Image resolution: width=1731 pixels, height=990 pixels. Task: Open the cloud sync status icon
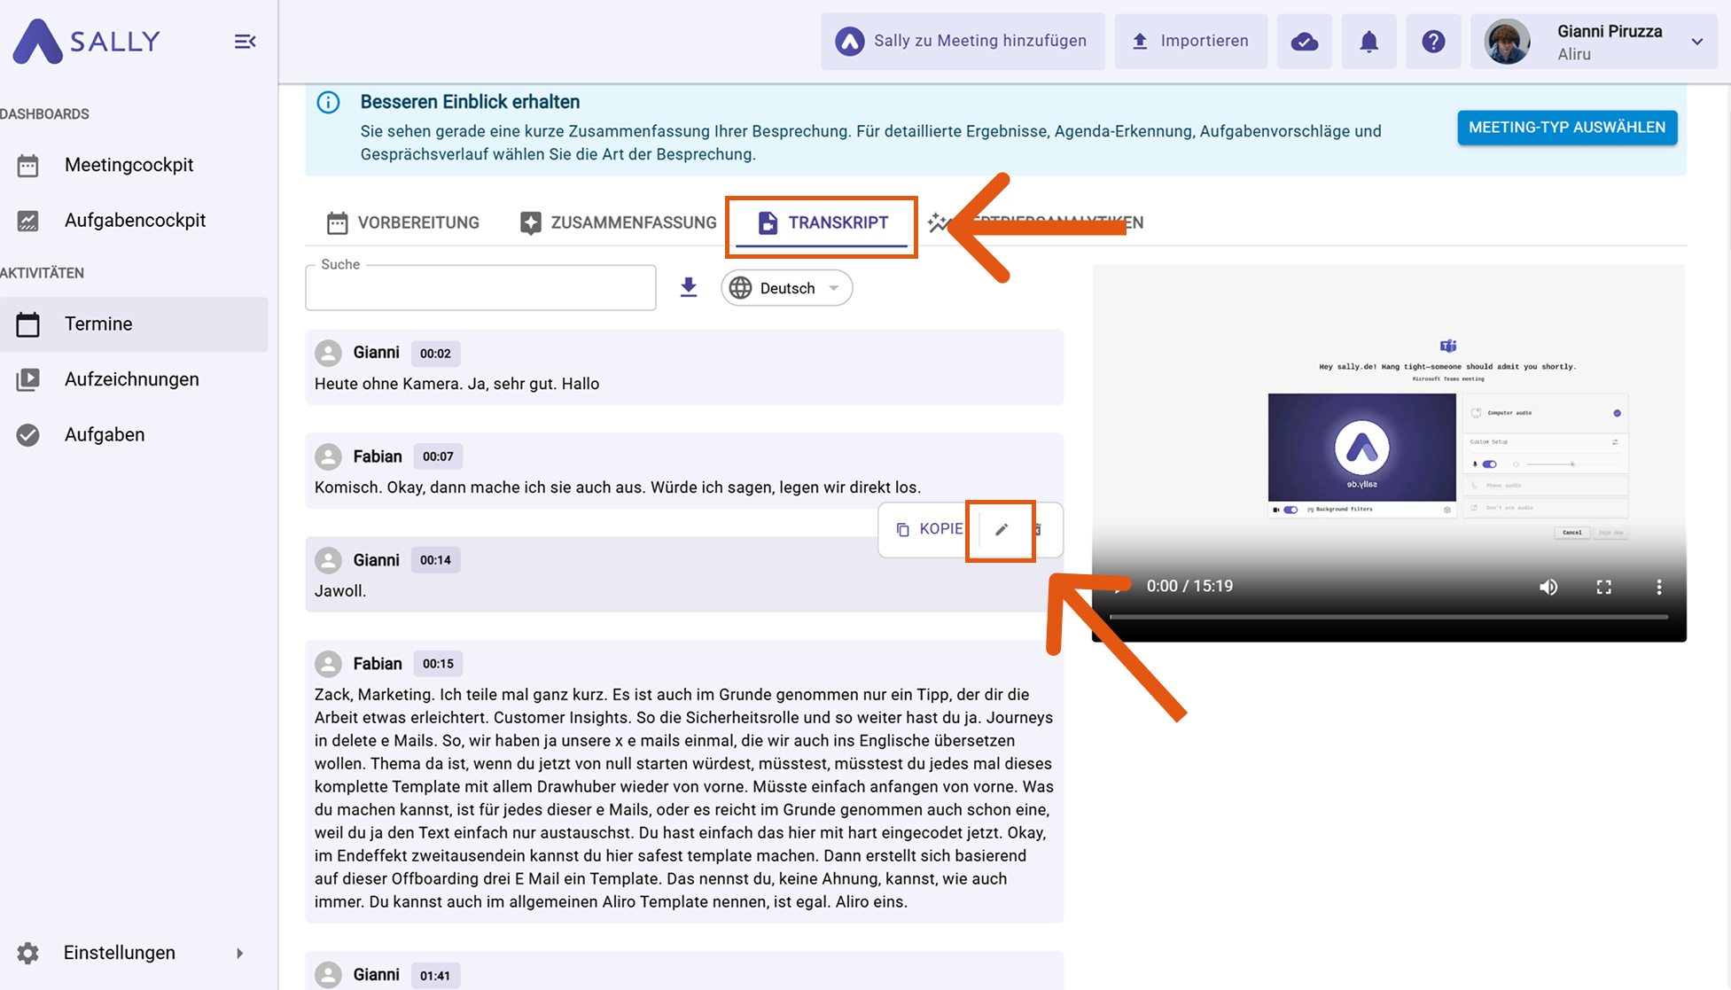pos(1304,41)
